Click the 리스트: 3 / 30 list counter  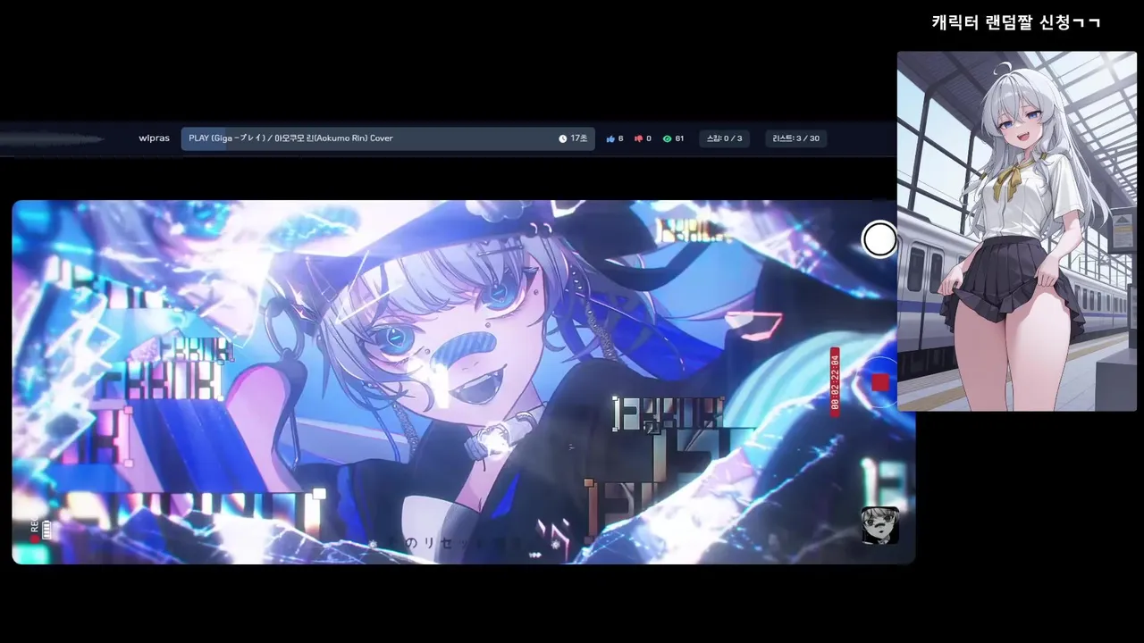pyautogui.click(x=795, y=138)
